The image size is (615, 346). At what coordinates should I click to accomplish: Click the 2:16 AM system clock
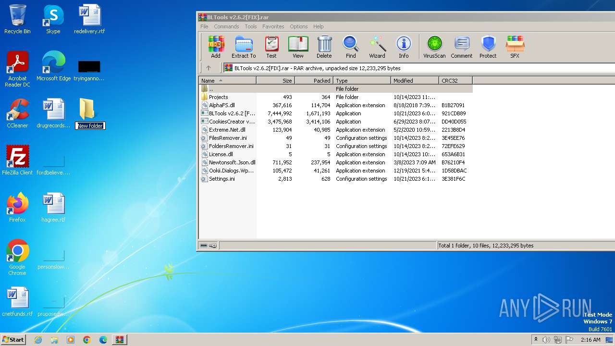click(590, 340)
